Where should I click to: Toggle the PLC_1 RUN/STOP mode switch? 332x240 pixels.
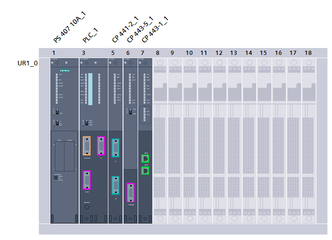(86, 123)
